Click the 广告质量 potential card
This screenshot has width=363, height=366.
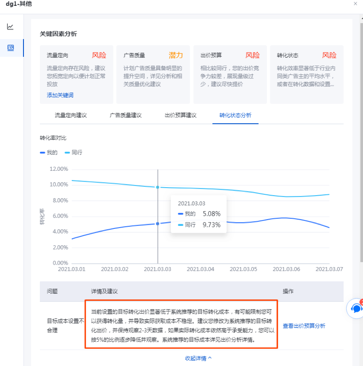153,74
